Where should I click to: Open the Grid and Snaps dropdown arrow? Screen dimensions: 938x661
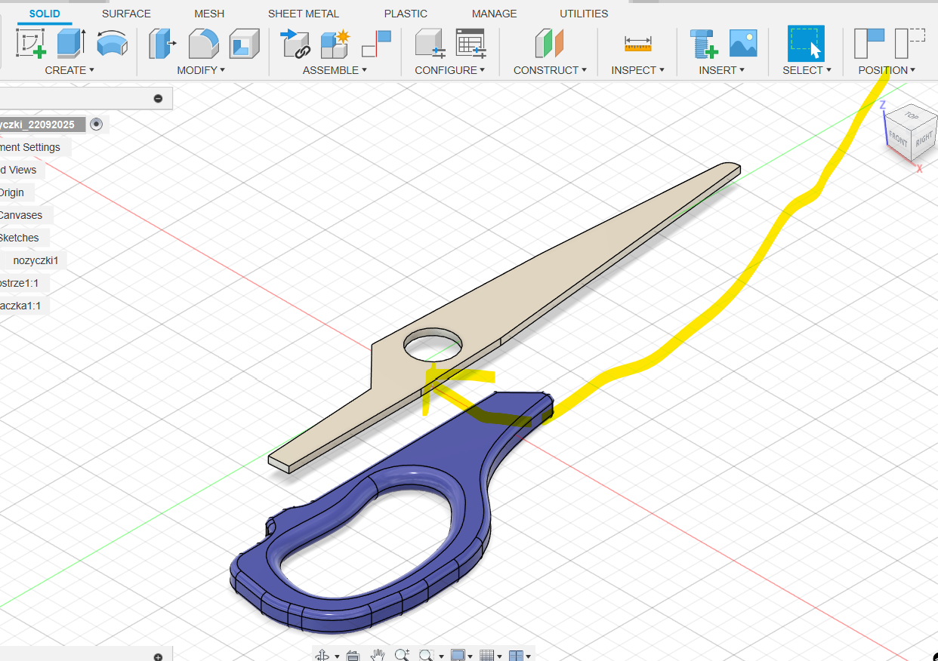[498, 656]
